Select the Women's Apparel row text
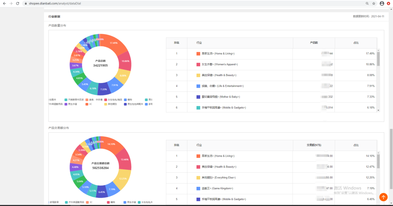 click(x=219, y=65)
